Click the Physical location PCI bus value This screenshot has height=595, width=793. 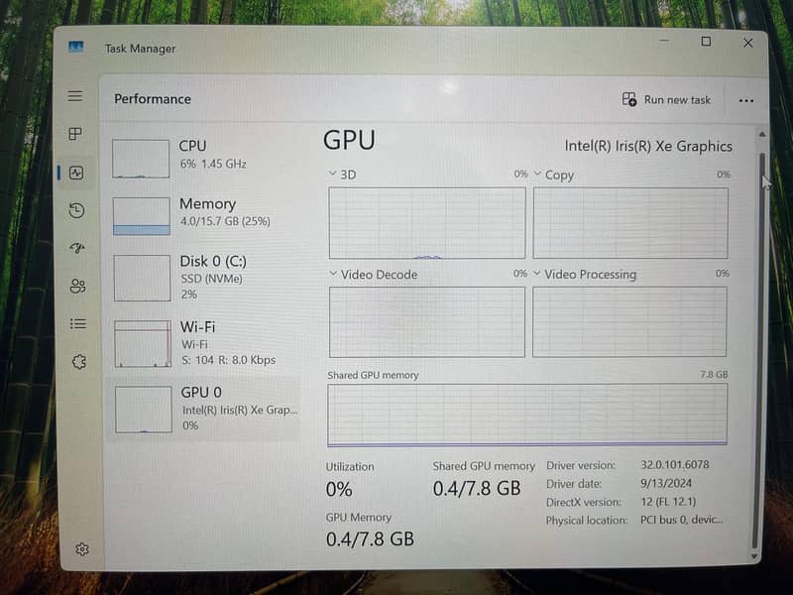(x=682, y=520)
